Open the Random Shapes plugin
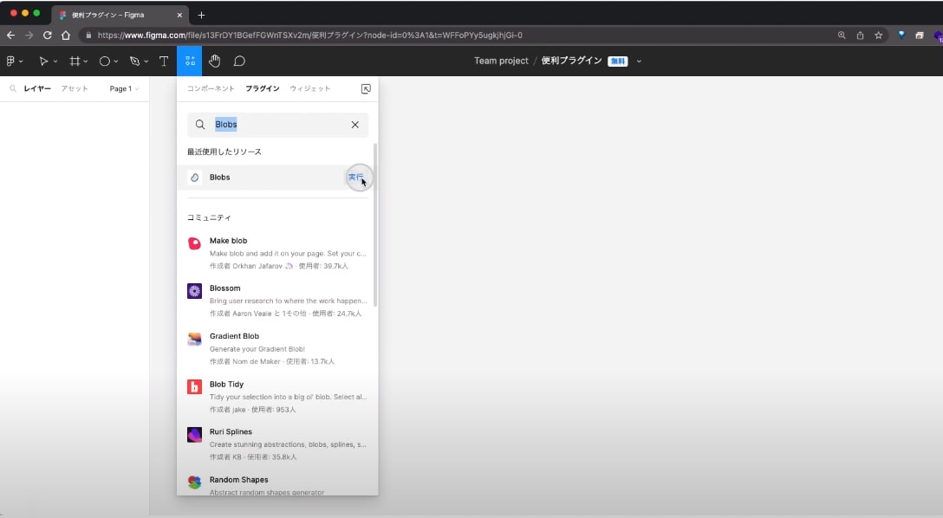The width and height of the screenshot is (943, 518). tap(277, 484)
